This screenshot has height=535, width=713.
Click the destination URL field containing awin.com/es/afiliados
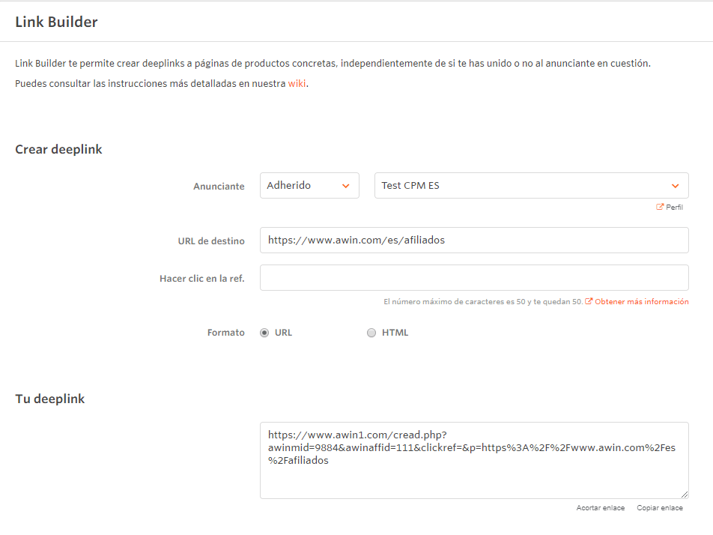point(473,241)
